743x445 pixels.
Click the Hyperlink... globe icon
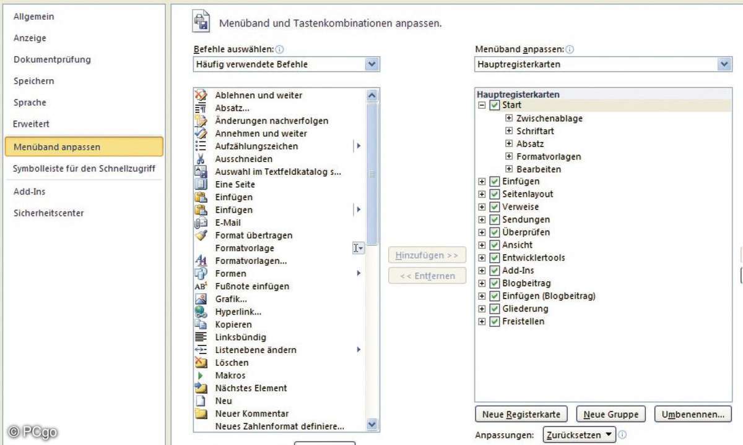coord(201,311)
